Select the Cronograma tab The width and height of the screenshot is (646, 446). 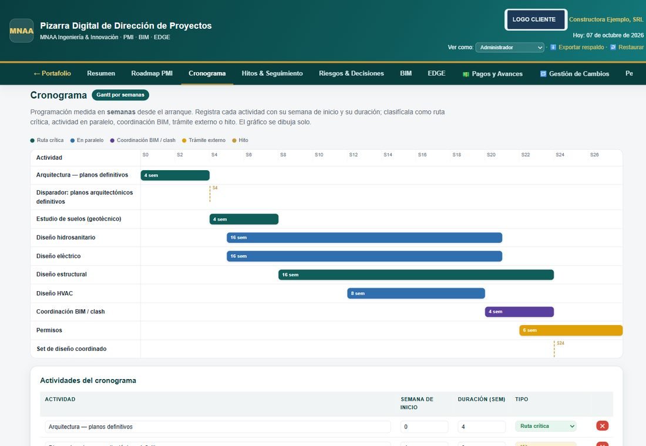(x=207, y=73)
